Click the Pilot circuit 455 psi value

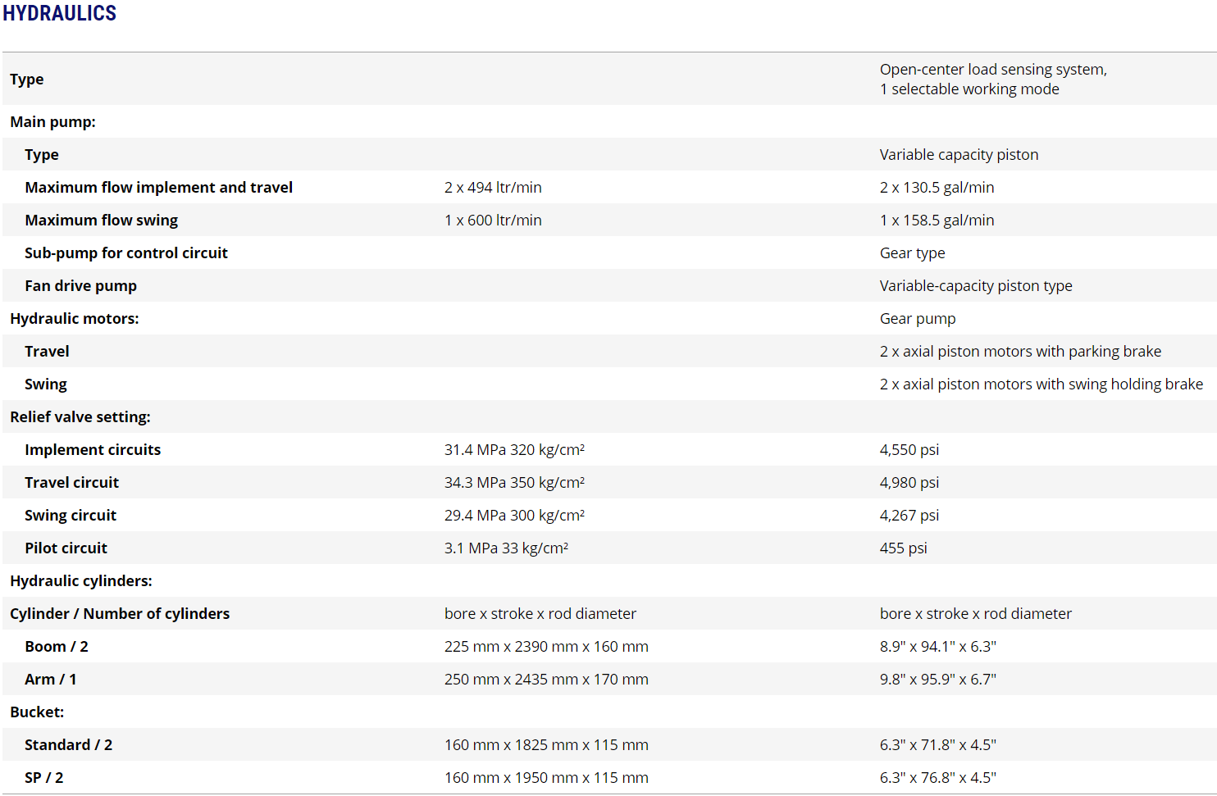[903, 548]
